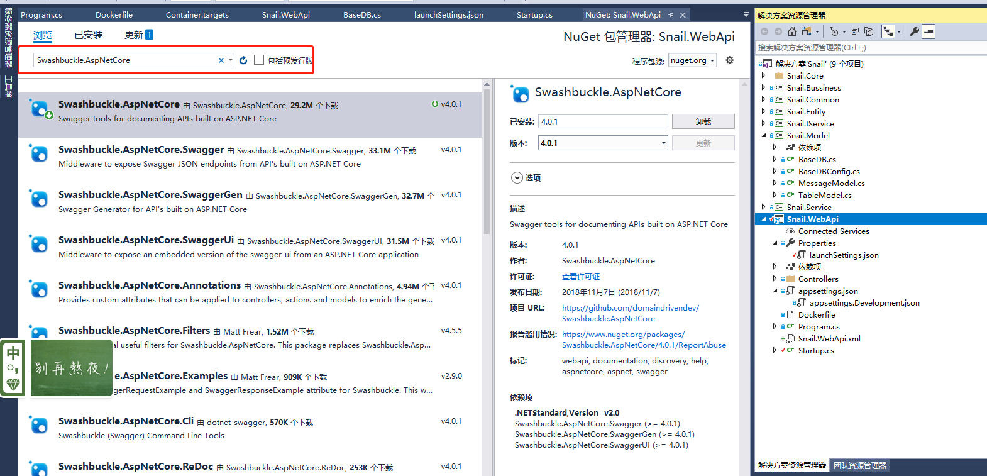Open the ReportAbuse nuget.org link

point(644,340)
